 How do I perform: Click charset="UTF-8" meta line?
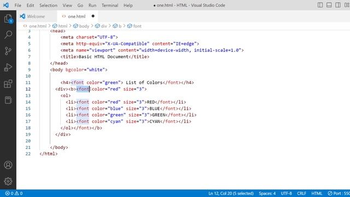click(x=89, y=37)
